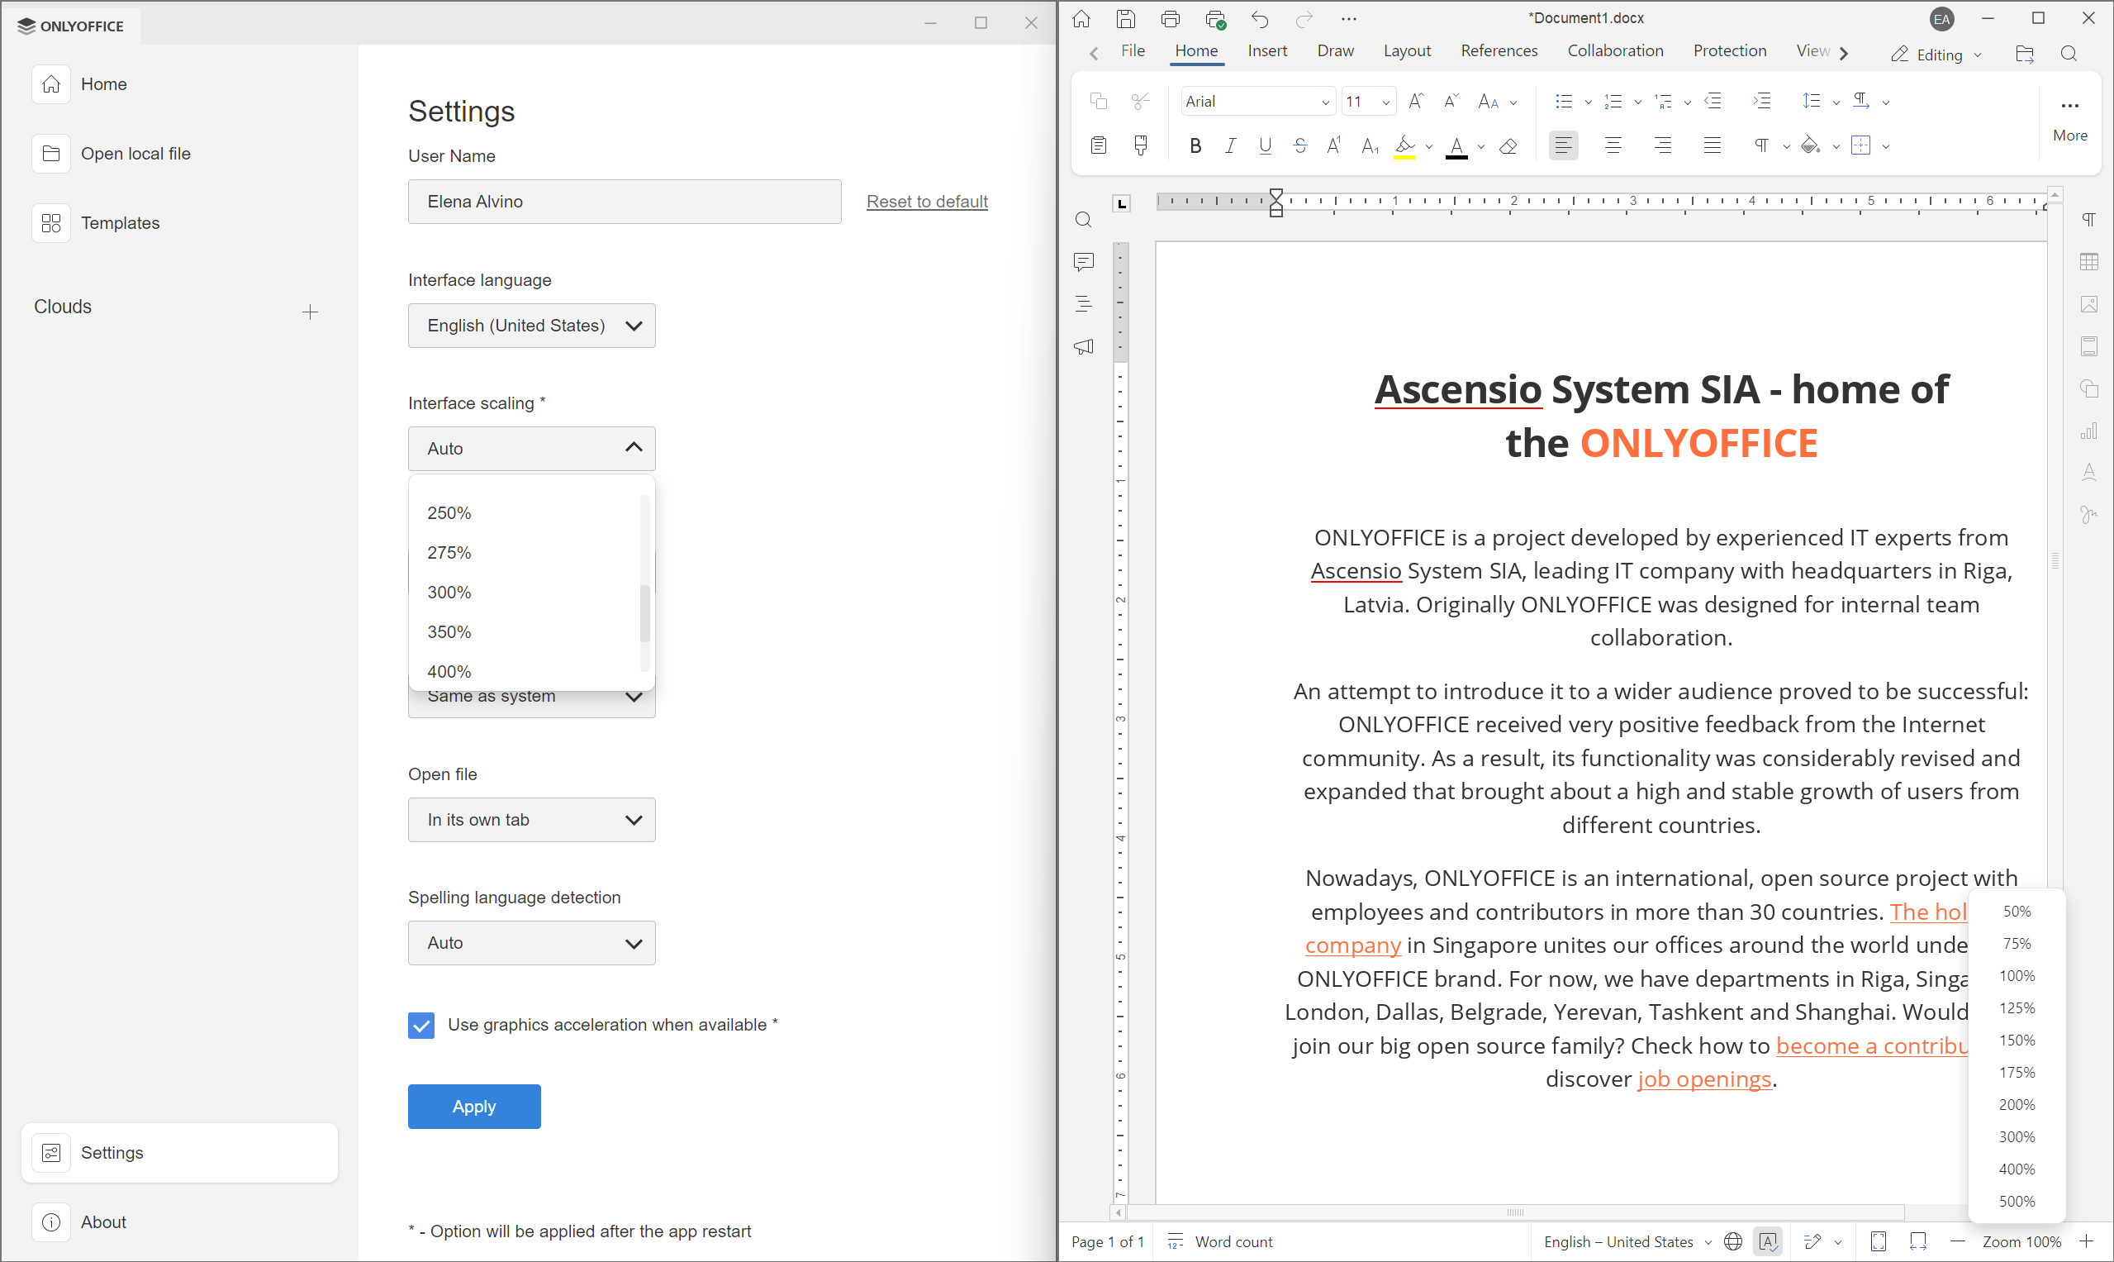Screen dimensions: 2114x1262
Task: Open the highlight color picker
Action: [x=1429, y=145]
